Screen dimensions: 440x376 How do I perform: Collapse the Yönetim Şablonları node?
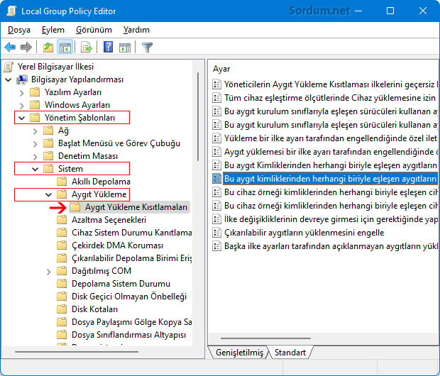click(x=22, y=118)
